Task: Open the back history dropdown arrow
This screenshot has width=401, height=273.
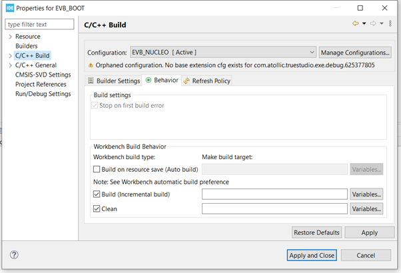Action: (364, 23)
